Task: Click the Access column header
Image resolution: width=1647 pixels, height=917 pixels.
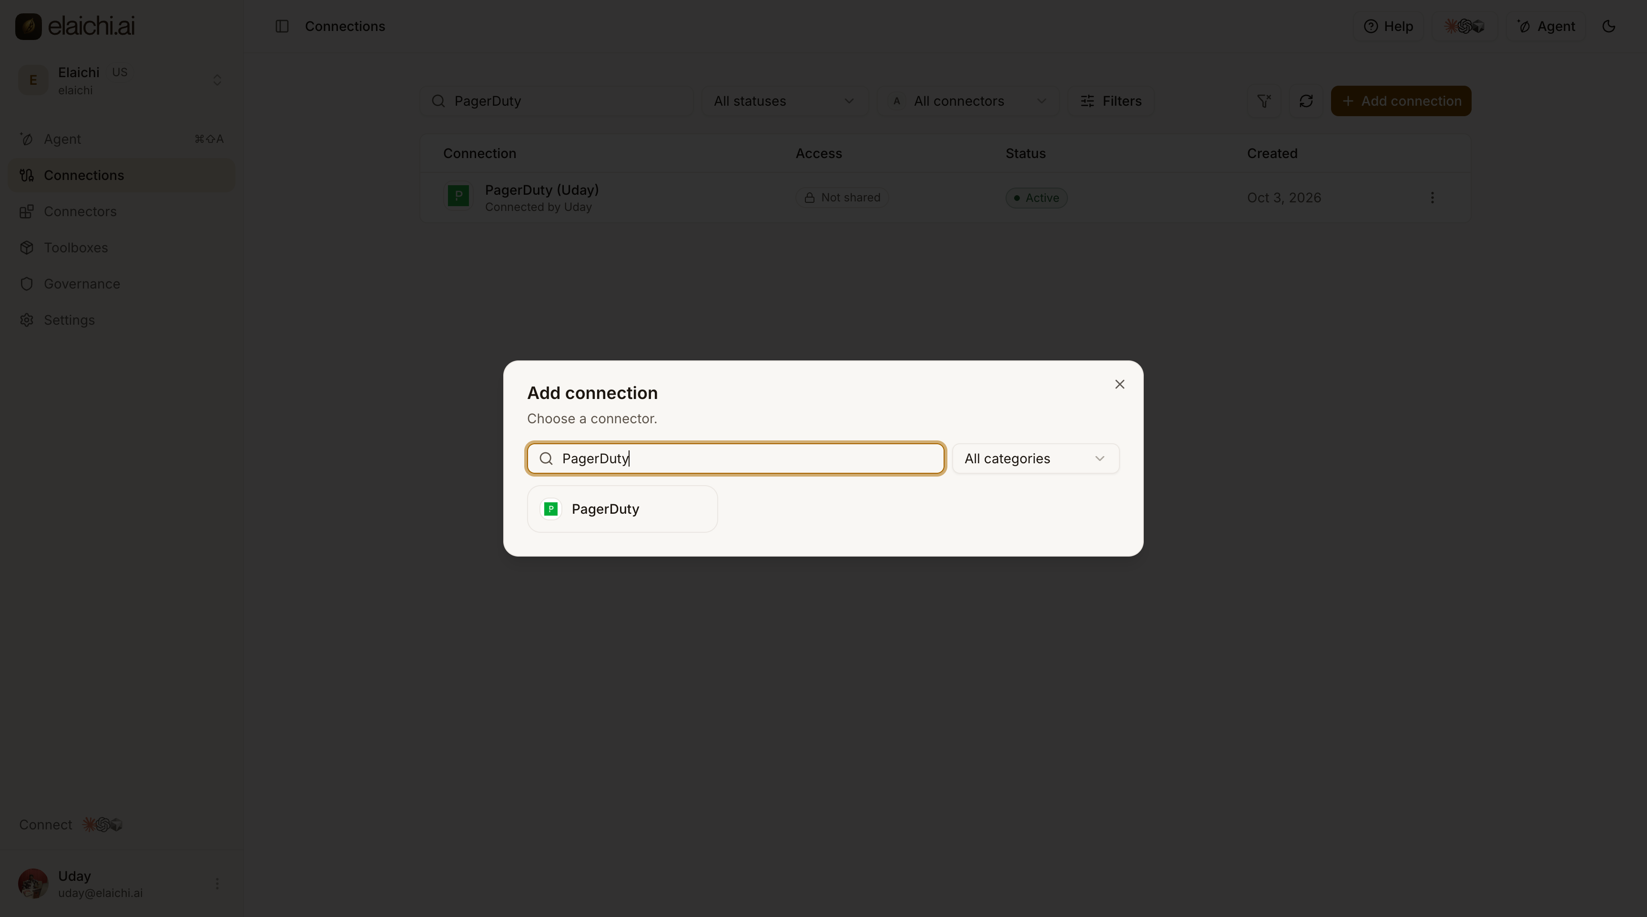Action: coord(818,153)
